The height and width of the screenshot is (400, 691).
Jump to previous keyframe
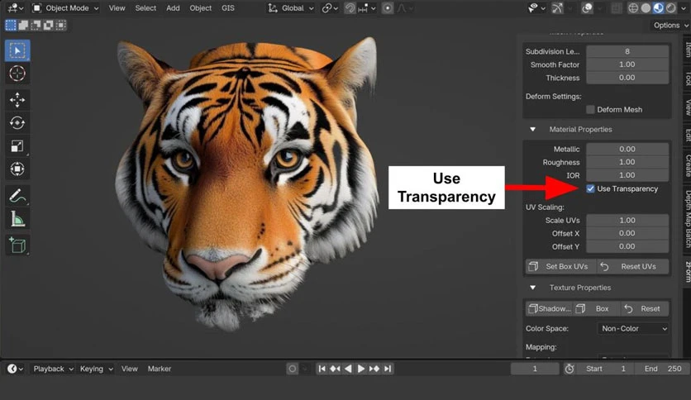[x=335, y=369]
